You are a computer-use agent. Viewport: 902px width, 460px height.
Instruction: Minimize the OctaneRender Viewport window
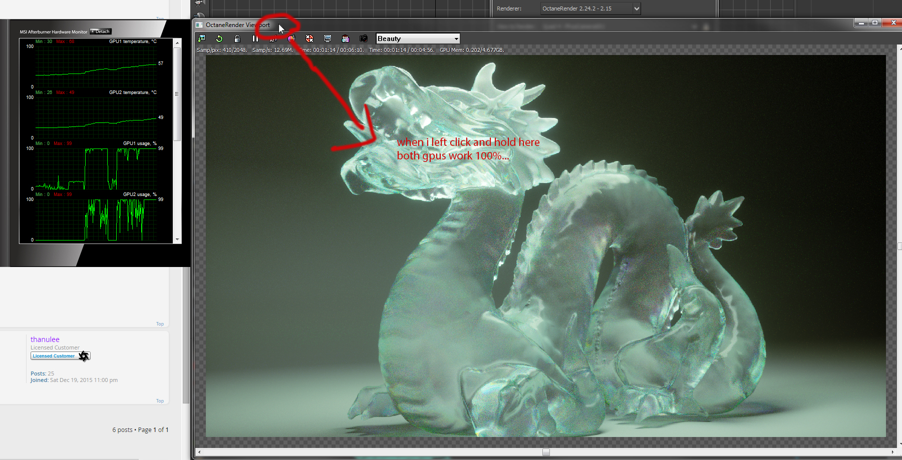[861, 23]
